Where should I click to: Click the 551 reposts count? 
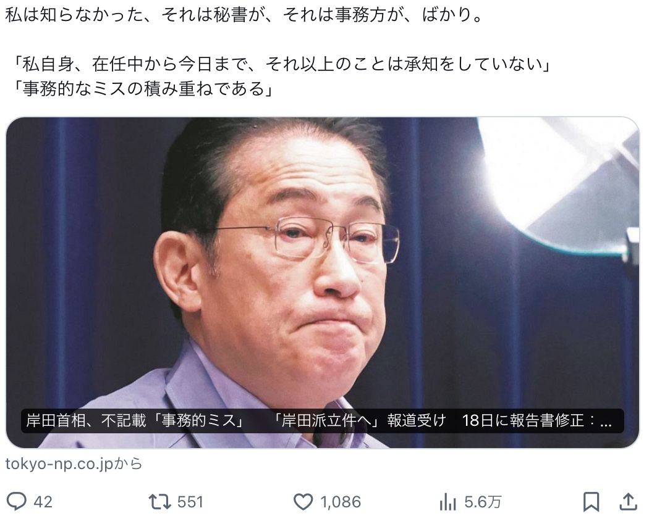pyautogui.click(x=190, y=502)
